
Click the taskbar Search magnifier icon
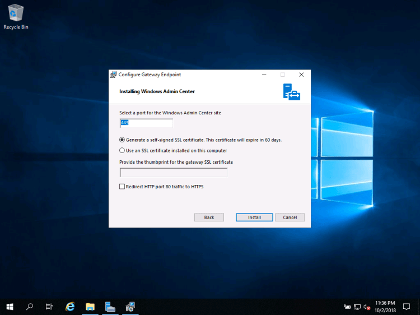pos(30,307)
